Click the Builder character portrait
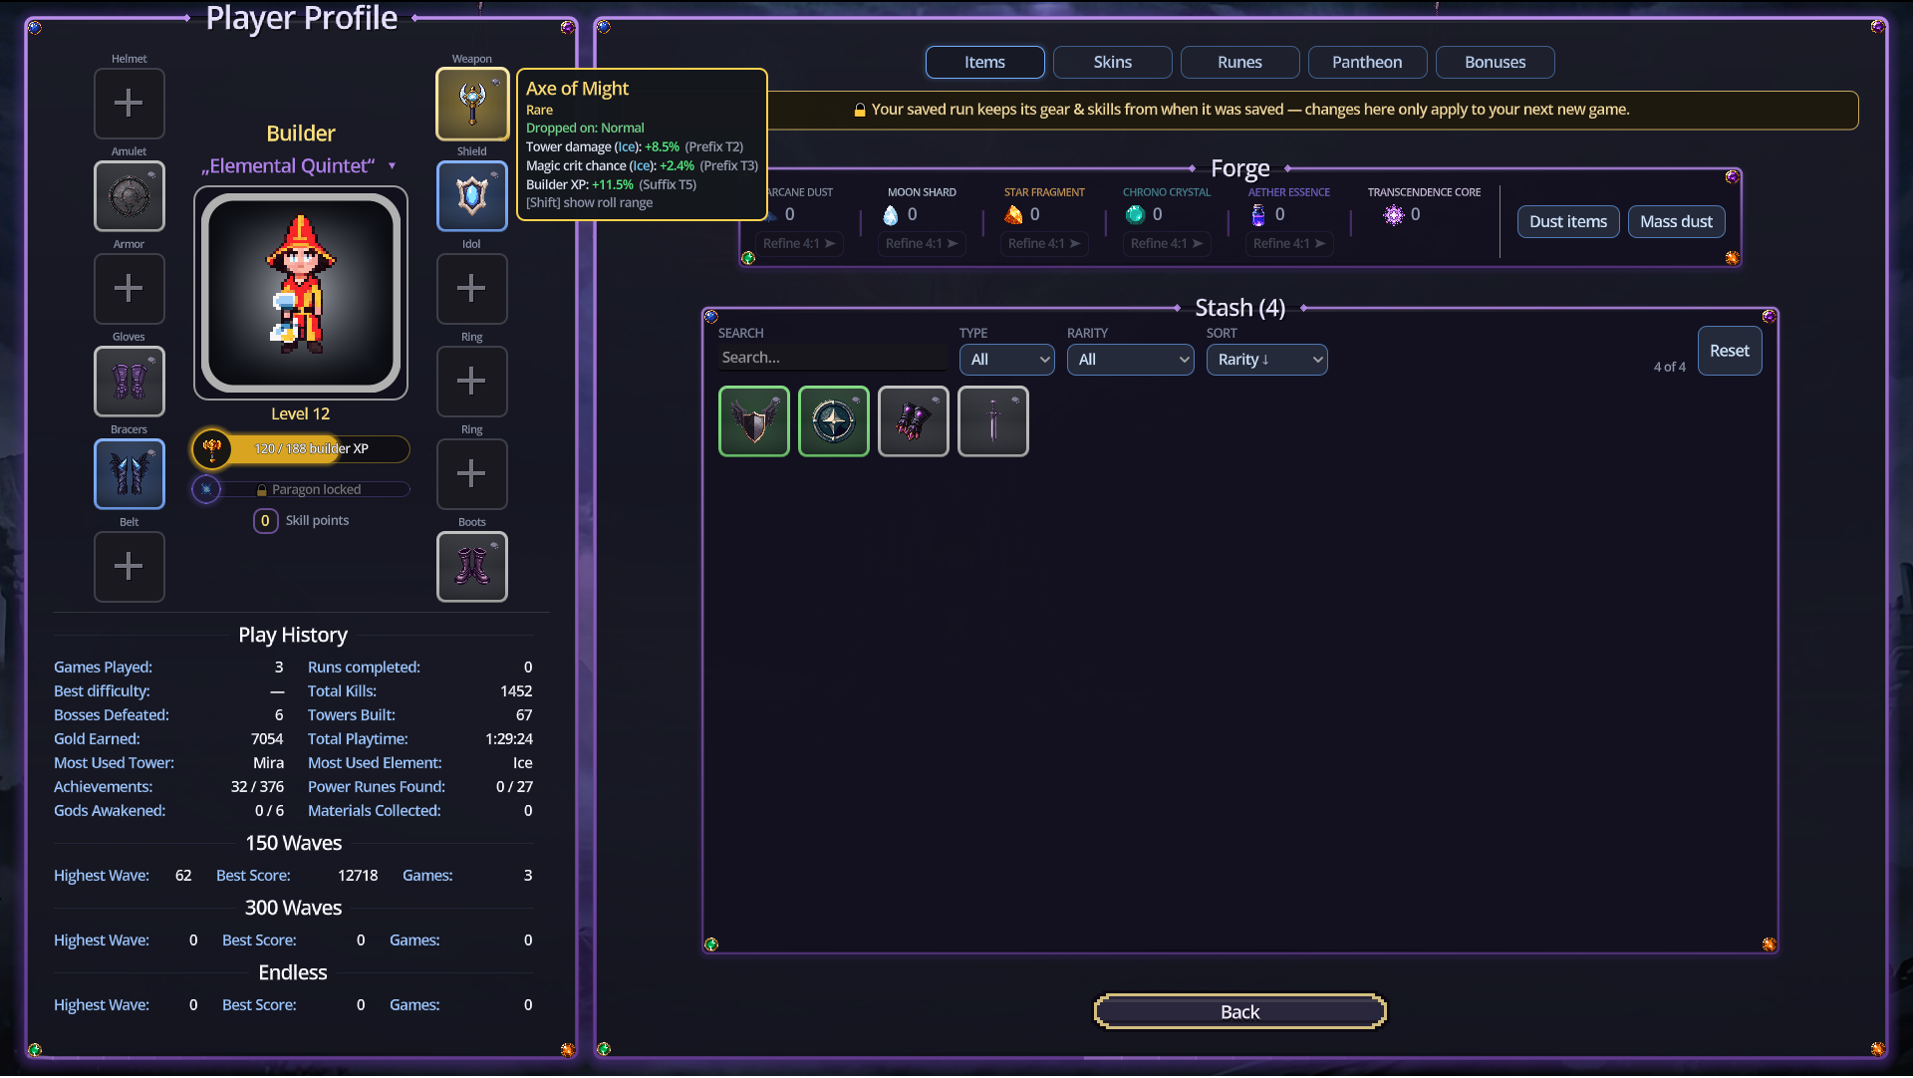 pos(301,294)
